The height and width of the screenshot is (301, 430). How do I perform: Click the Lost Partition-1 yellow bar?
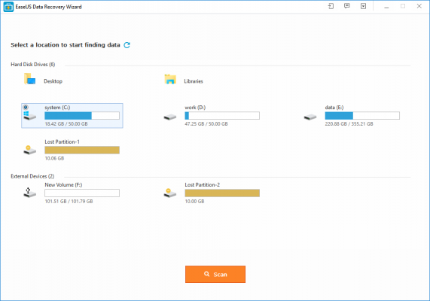(82, 150)
